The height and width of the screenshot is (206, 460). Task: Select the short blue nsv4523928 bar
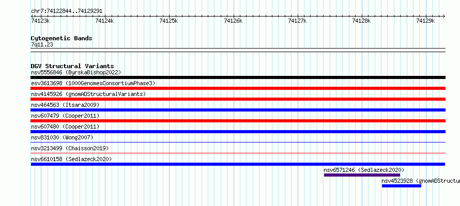pyautogui.click(x=401, y=186)
